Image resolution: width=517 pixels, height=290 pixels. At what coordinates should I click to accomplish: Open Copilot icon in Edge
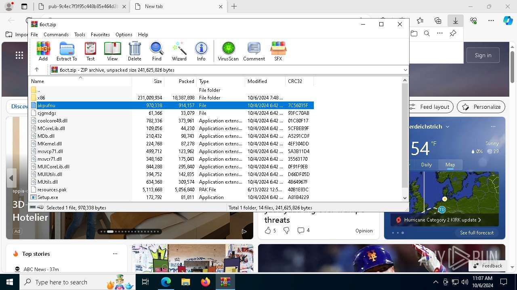(x=508, y=21)
